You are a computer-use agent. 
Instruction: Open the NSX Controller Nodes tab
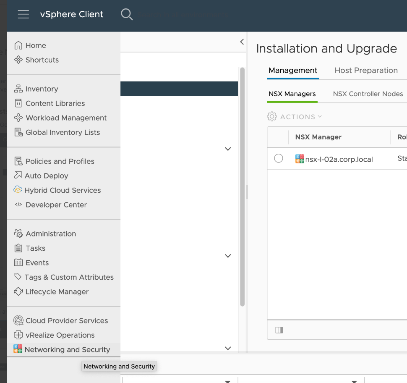368,94
